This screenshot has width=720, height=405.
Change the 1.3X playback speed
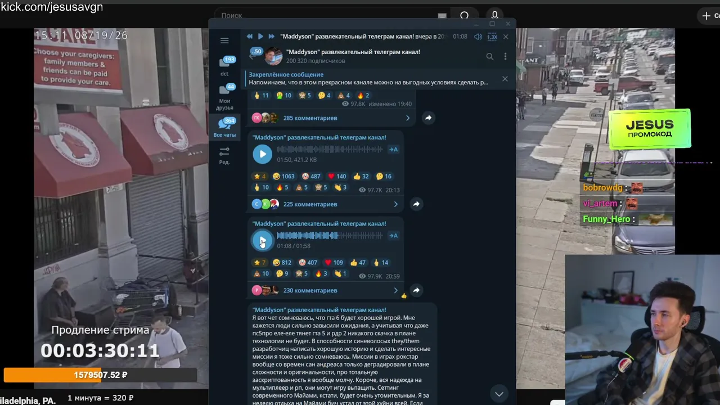(x=492, y=37)
